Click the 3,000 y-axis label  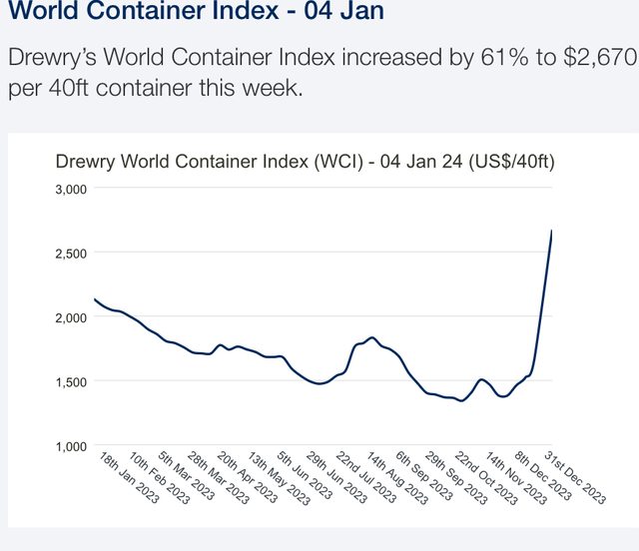click(x=71, y=189)
